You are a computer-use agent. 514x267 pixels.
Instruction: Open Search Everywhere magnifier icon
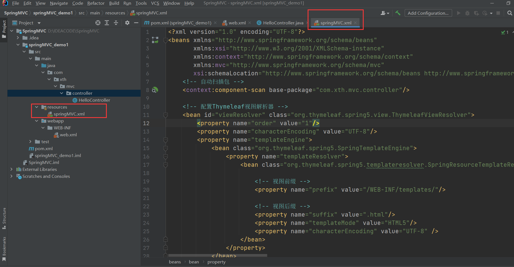tap(509, 13)
